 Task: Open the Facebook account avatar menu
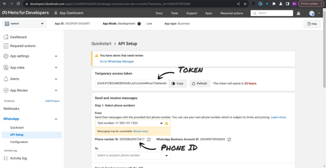point(312,13)
